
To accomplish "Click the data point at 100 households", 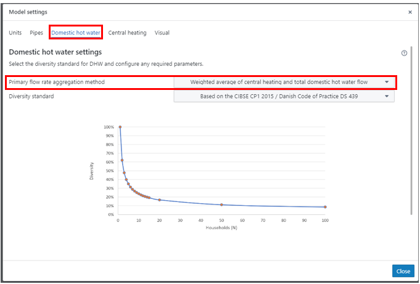I will (325, 207).
